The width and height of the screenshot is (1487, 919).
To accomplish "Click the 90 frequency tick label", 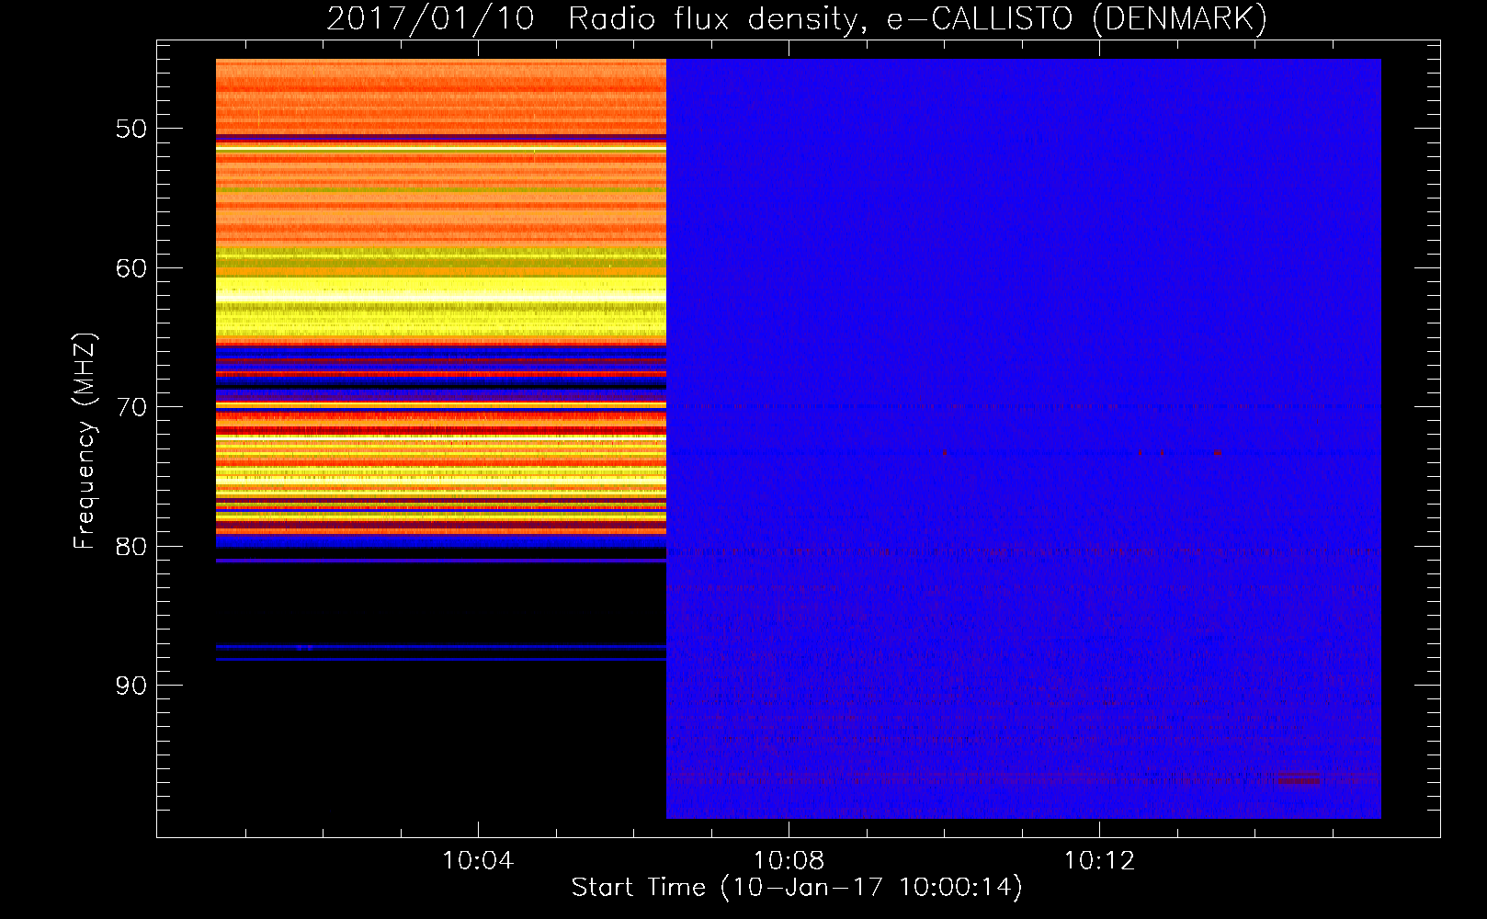I will point(131,686).
